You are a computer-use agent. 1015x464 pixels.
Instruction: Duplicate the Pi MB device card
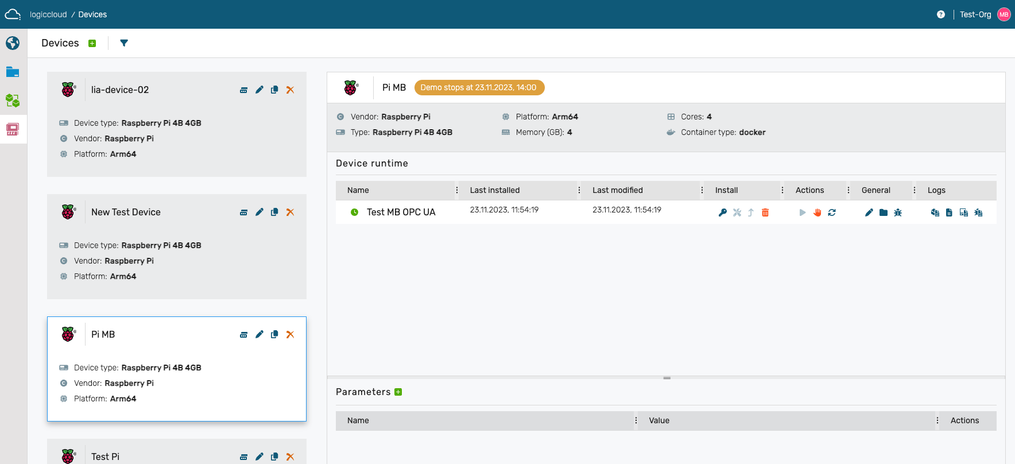tap(274, 335)
